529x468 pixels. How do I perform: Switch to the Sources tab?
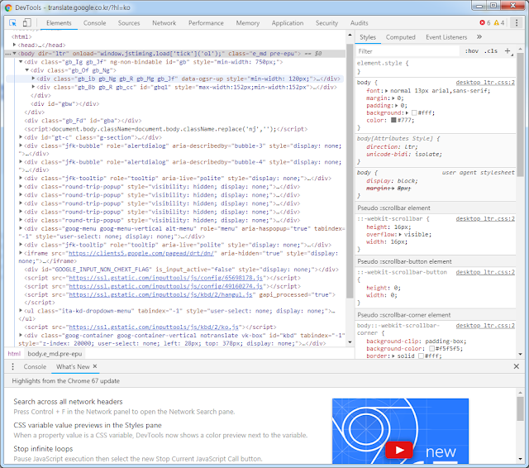point(129,23)
